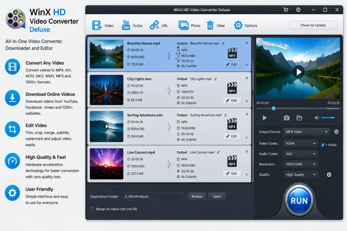Open the Resolution 1920x1080 dropdown

pyautogui.click(x=300, y=164)
